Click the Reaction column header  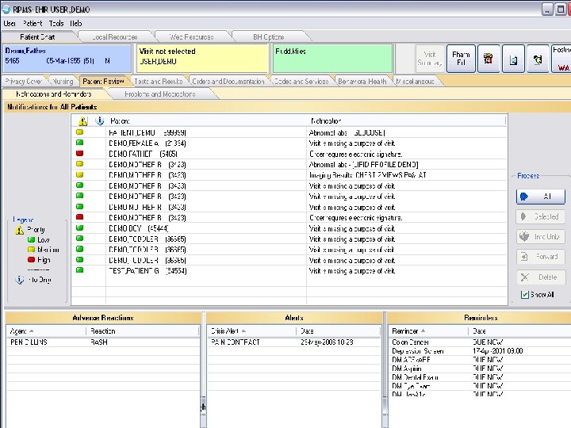[144, 331]
